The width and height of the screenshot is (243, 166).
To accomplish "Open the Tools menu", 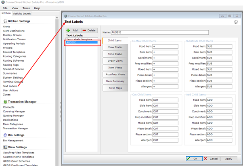I will [26, 8].
